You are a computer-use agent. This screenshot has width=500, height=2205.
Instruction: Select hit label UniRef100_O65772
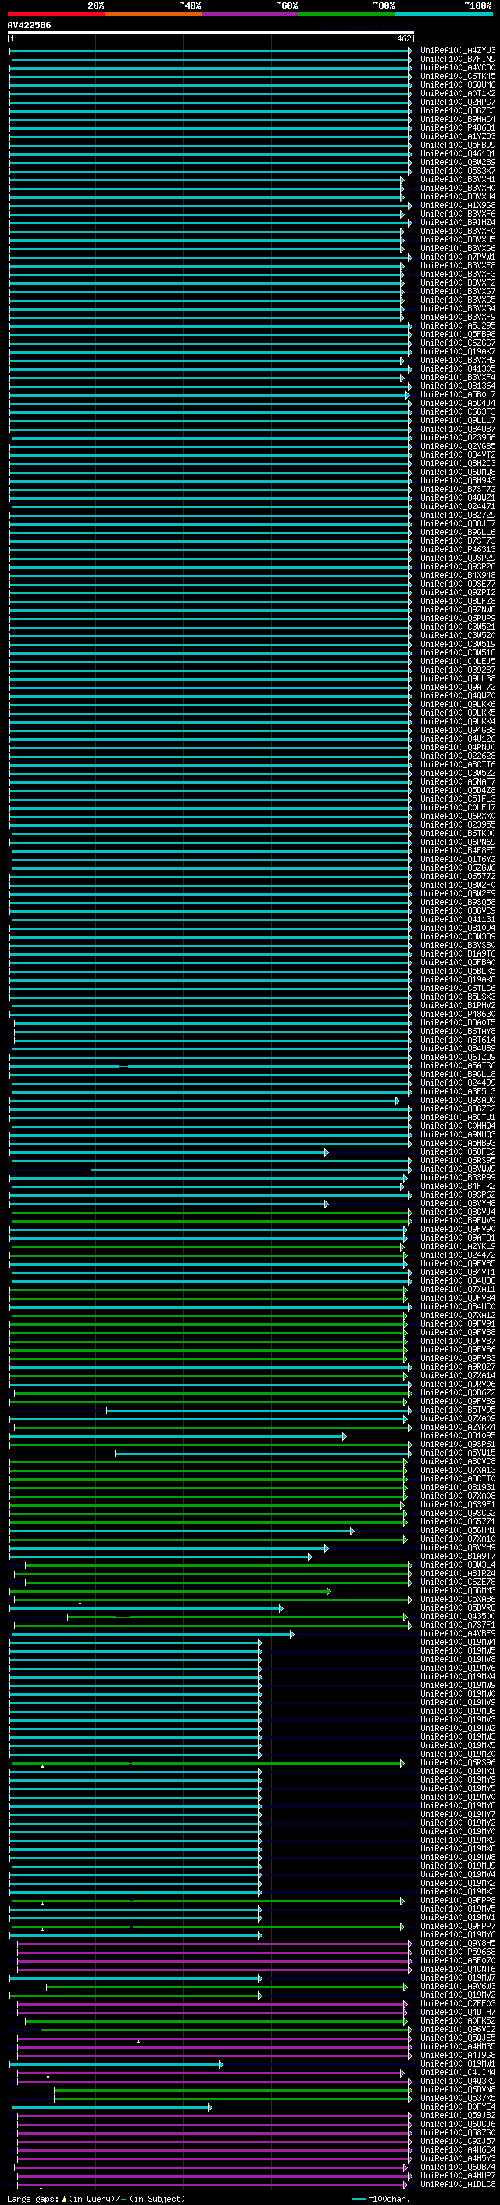click(458, 877)
